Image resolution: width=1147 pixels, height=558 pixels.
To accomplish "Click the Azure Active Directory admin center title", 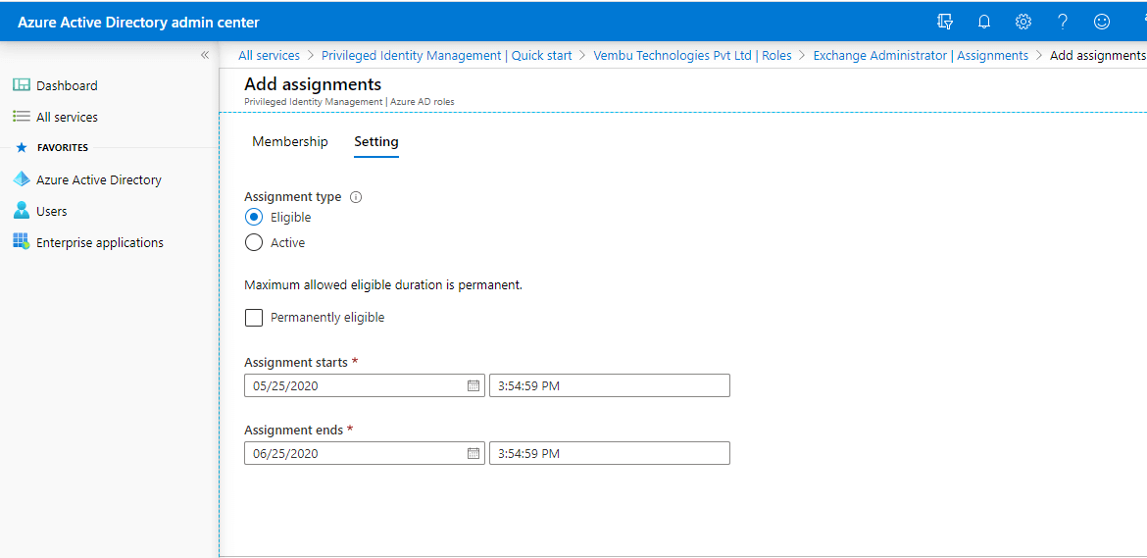I will click(138, 23).
